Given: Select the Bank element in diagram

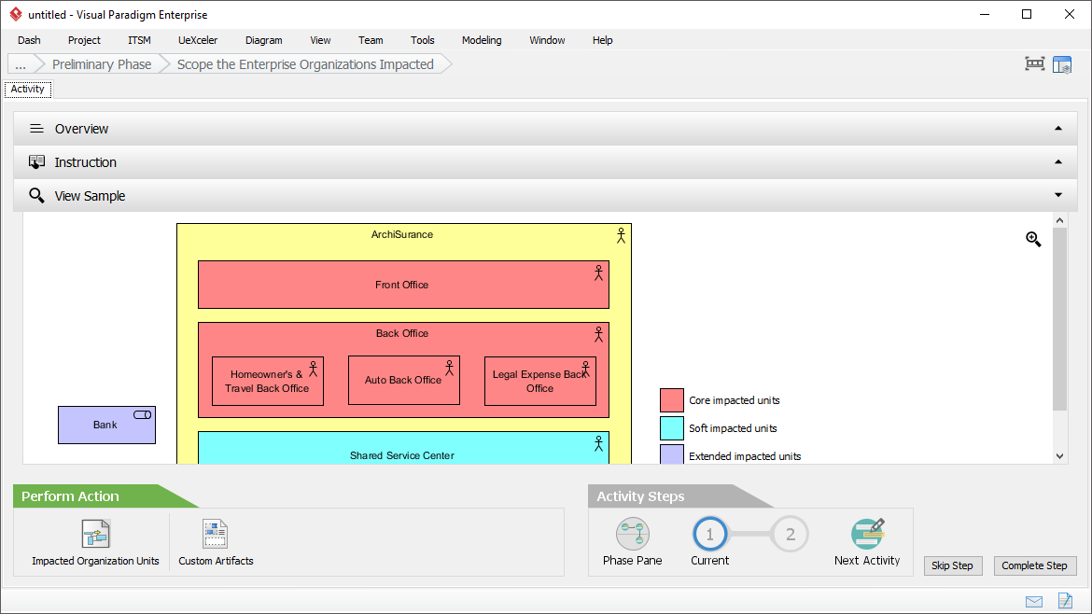Looking at the screenshot, I should [x=106, y=425].
